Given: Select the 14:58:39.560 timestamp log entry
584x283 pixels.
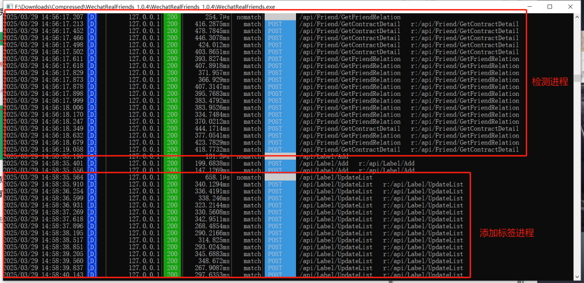Looking at the screenshot, I should pos(43,261).
